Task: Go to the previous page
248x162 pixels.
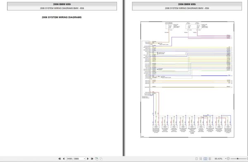Action: [x=64, y=159]
